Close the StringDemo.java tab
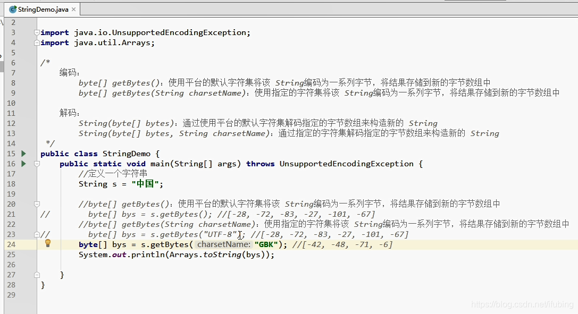 (x=74, y=9)
